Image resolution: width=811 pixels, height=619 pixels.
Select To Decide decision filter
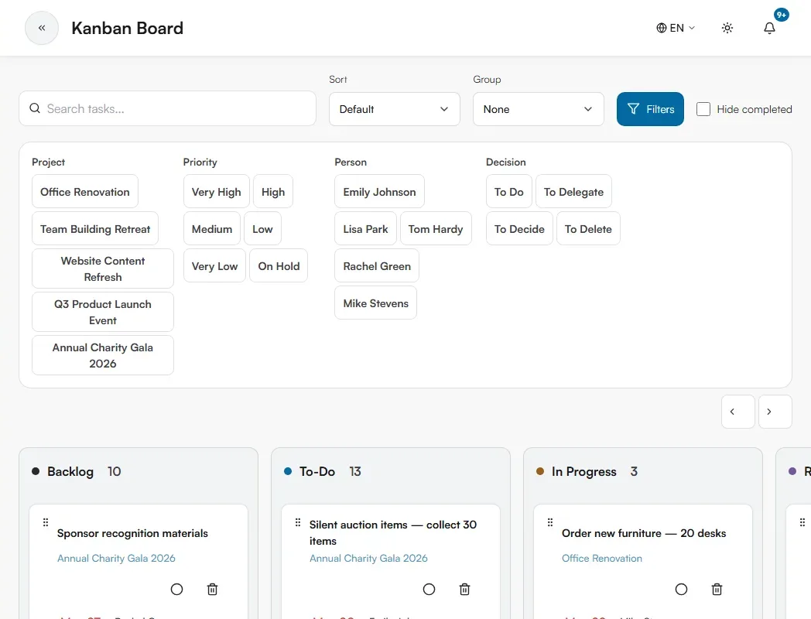coord(519,229)
